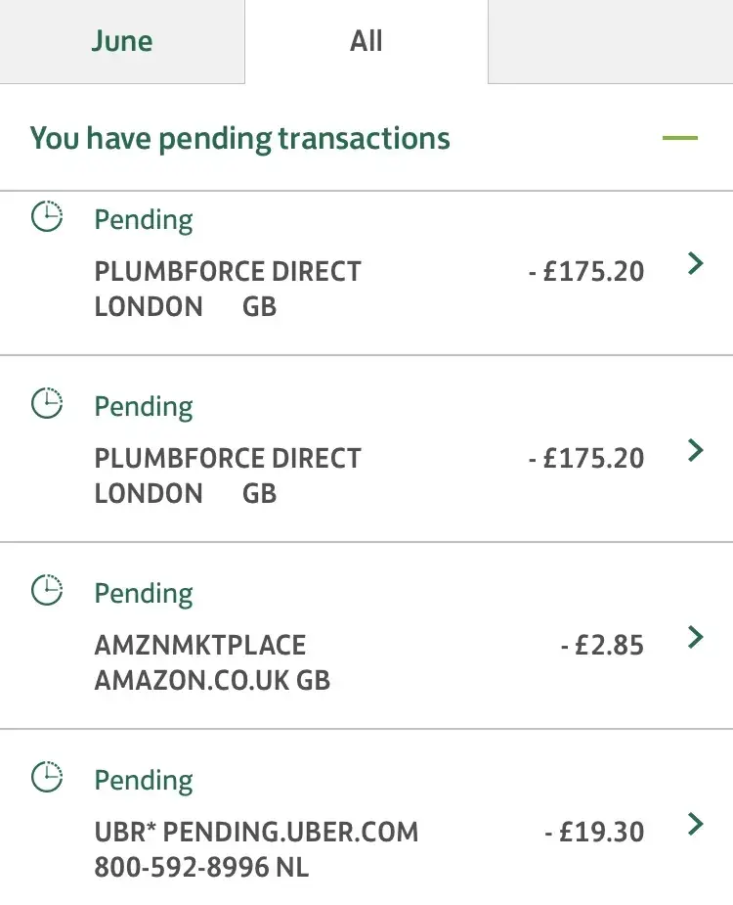Viewport: 733px width, 905px height.
Task: Click the - £19.30 amount
Action: point(594,833)
